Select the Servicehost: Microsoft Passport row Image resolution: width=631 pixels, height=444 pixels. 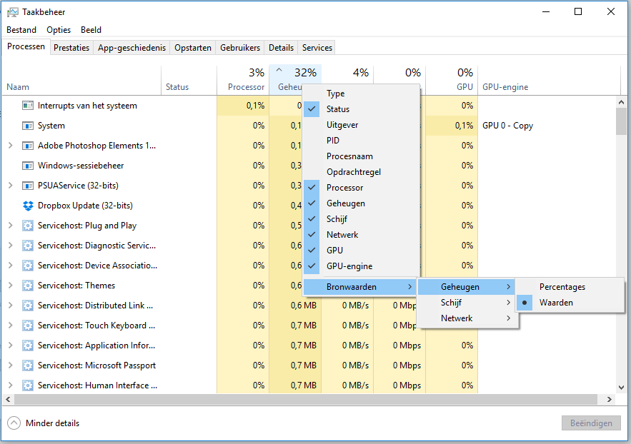[96, 365]
